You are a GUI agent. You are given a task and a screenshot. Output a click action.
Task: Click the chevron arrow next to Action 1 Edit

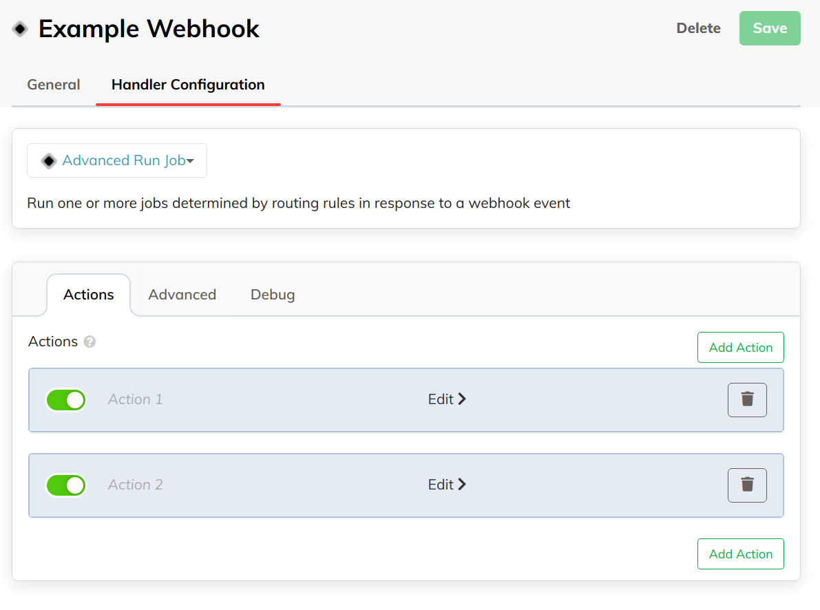pyautogui.click(x=462, y=399)
